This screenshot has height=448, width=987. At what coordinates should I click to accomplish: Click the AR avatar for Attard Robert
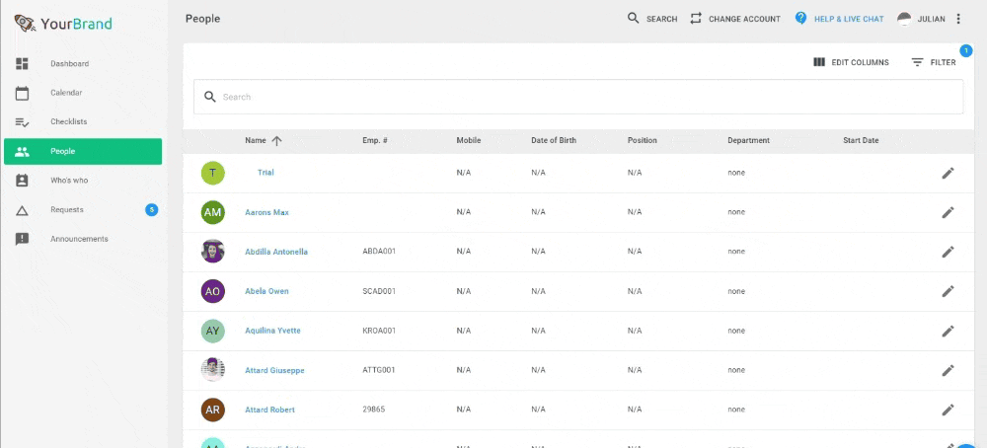213,410
